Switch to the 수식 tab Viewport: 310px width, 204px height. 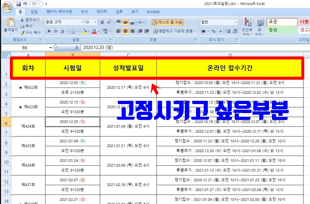84,12
